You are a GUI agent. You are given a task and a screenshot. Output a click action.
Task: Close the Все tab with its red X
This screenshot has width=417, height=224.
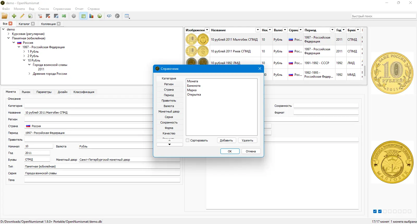tap(10, 23)
